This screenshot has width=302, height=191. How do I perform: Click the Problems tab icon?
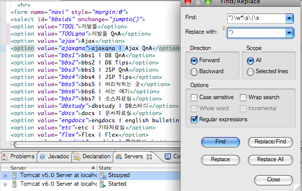5,156
